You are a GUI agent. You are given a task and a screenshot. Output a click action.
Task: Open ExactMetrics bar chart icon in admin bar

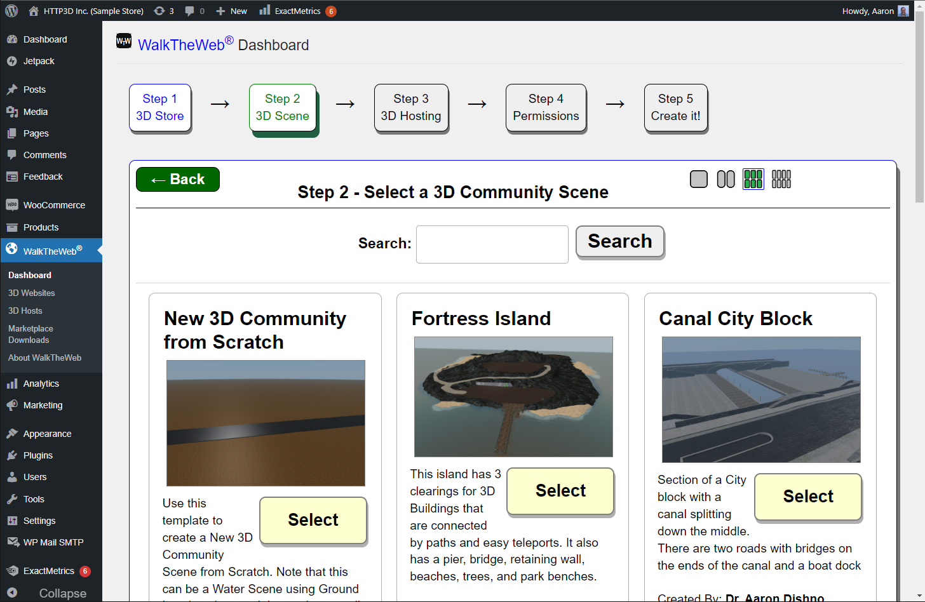(265, 10)
